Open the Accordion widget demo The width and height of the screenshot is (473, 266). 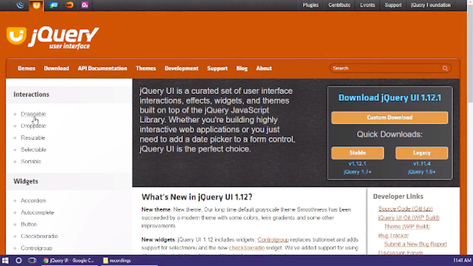(33, 201)
